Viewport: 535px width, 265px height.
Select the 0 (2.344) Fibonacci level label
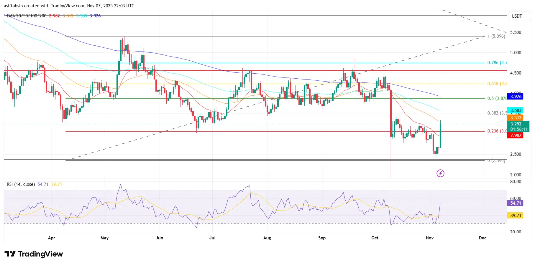(496, 160)
